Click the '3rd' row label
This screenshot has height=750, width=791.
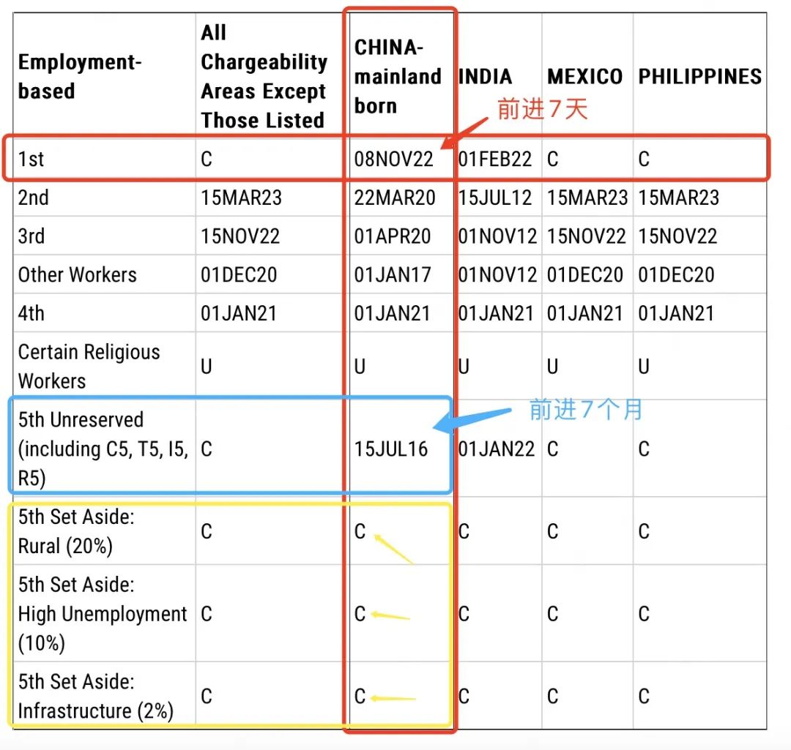31,236
